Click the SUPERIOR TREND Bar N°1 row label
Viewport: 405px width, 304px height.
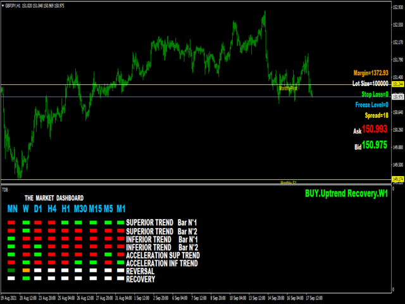point(161,222)
